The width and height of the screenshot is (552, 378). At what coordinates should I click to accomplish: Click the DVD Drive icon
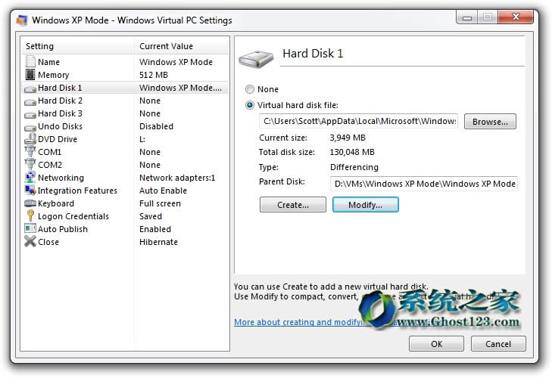[30, 139]
